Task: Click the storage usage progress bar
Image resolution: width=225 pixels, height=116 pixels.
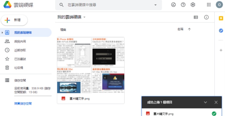Action: (x=33, y=96)
